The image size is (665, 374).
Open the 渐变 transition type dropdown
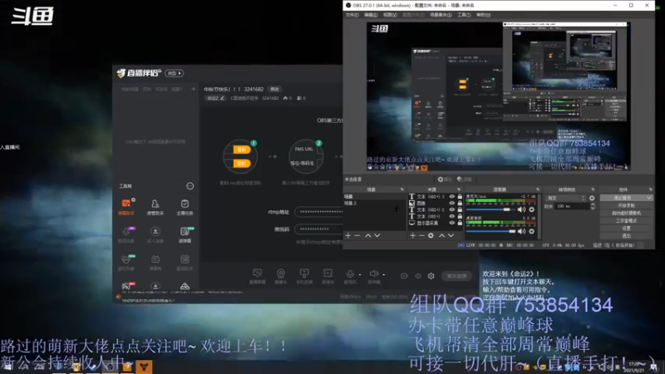pos(566,198)
